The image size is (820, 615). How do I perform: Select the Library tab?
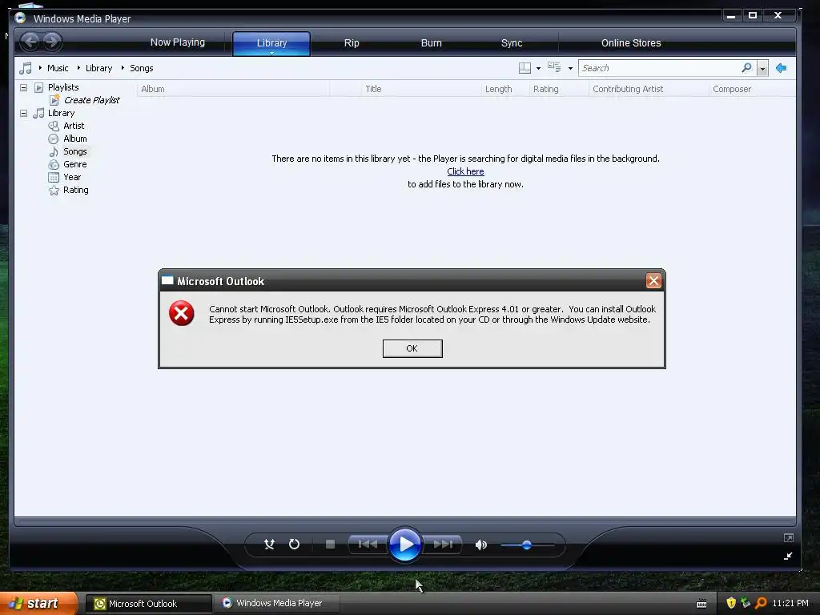[271, 43]
